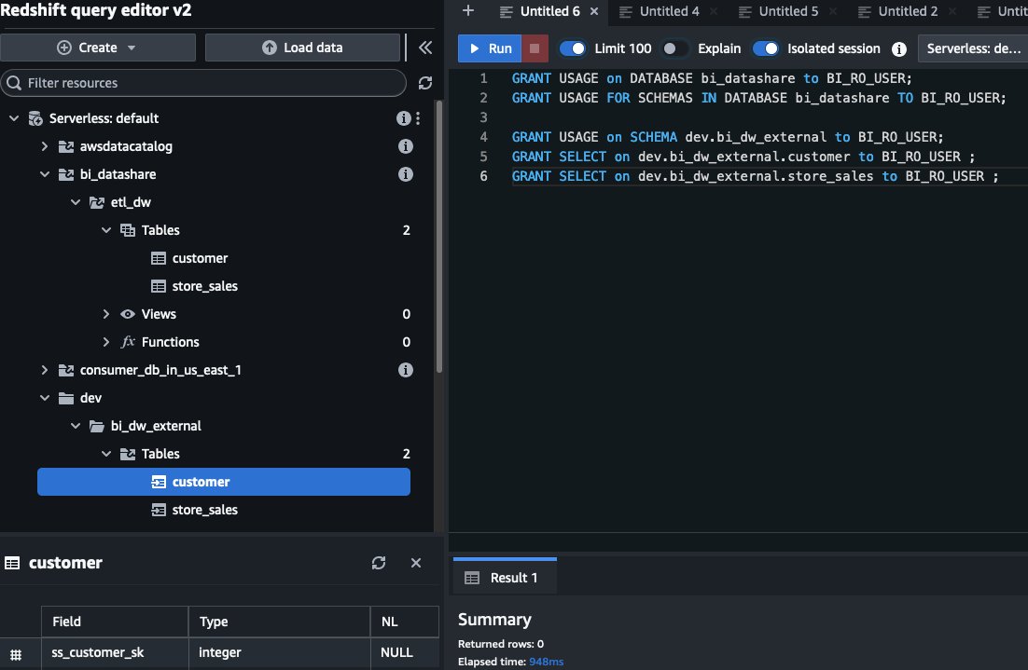Click the Load data button
This screenshot has width=1028, height=670.
click(x=302, y=48)
